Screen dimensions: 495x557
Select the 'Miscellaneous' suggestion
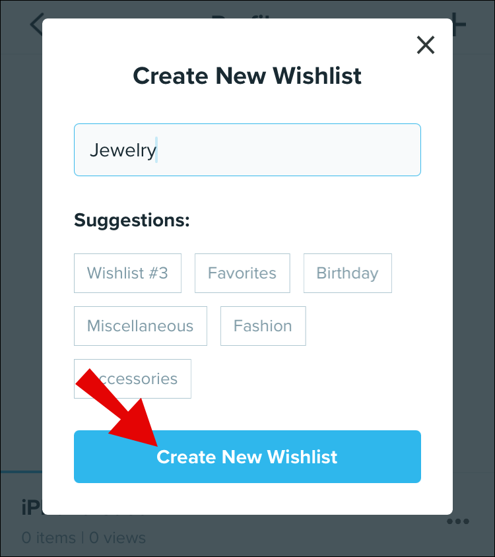point(140,326)
